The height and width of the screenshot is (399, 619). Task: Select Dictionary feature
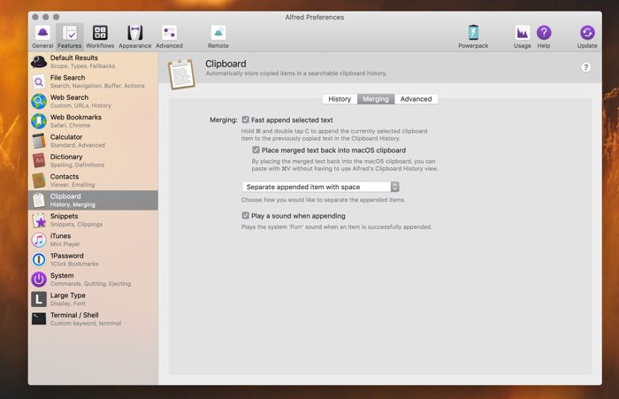point(93,160)
